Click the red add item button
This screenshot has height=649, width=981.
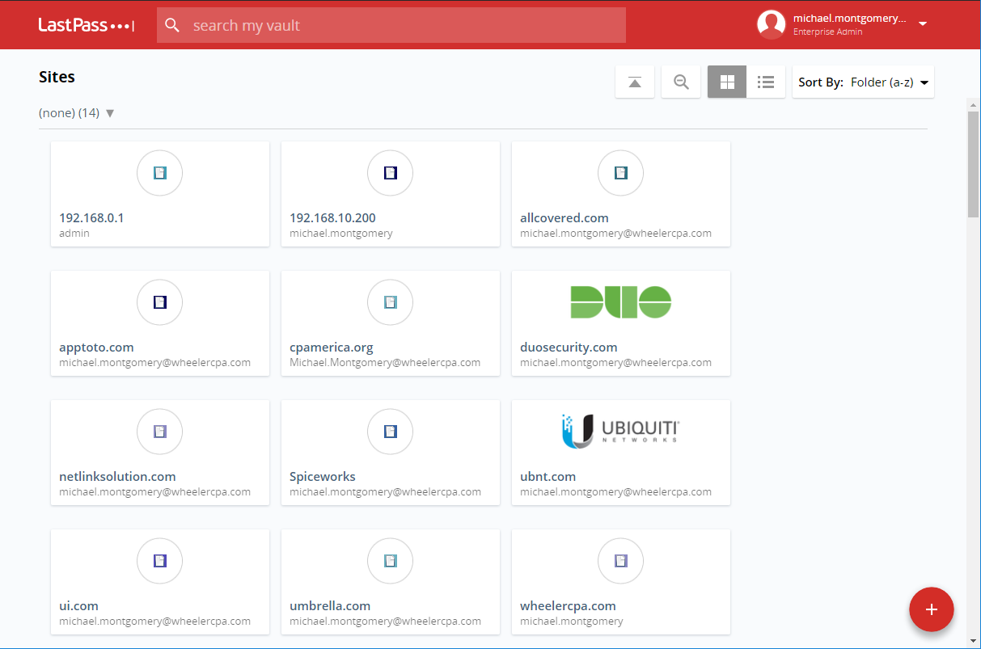point(932,609)
